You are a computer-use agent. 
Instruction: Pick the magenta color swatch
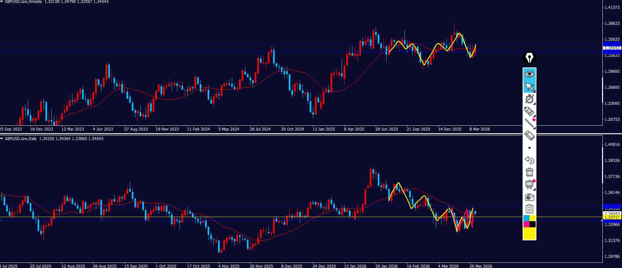coord(526,224)
